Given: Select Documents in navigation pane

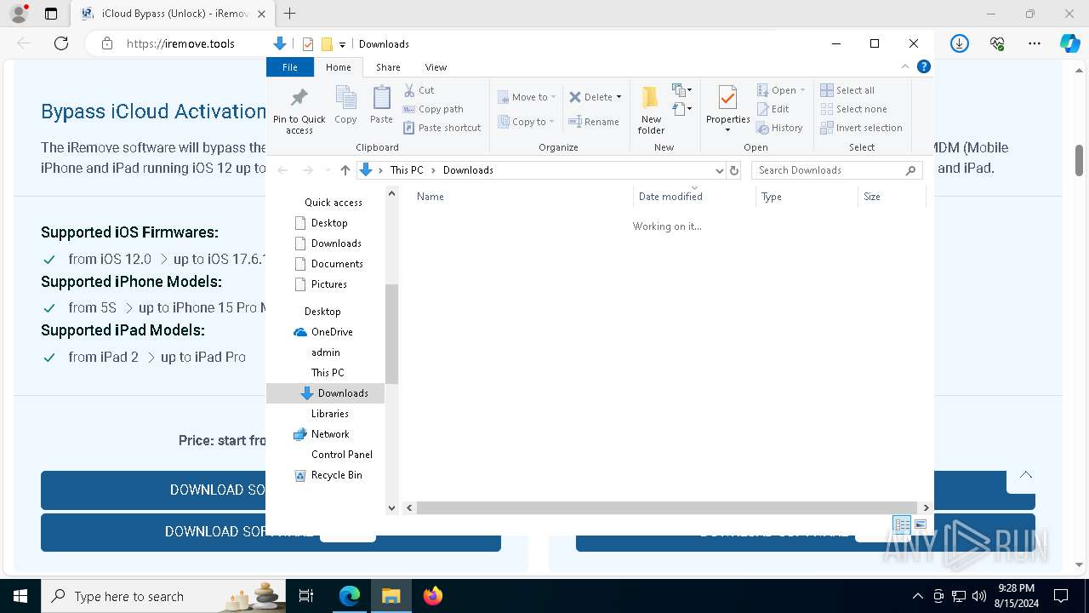Looking at the screenshot, I should pyautogui.click(x=337, y=264).
